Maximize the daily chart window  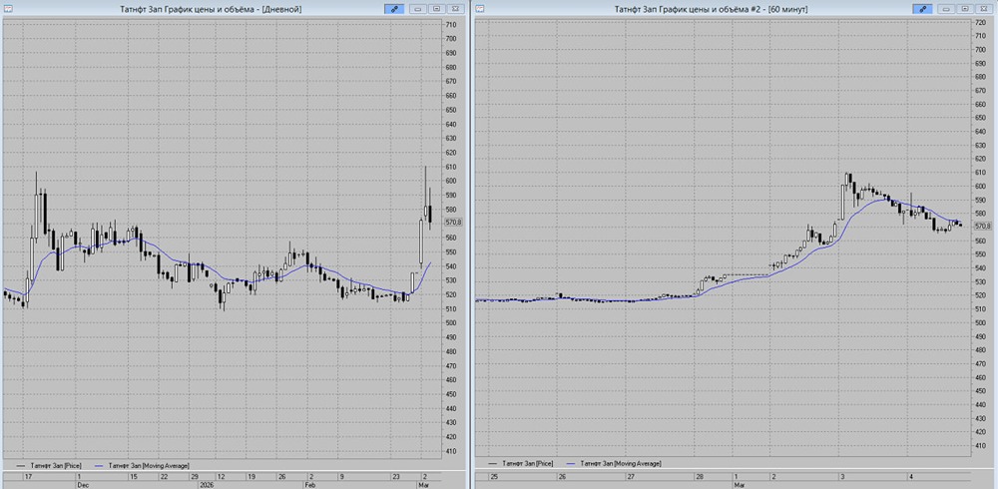(x=437, y=9)
